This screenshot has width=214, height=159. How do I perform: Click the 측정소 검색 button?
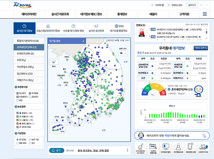tap(201, 48)
